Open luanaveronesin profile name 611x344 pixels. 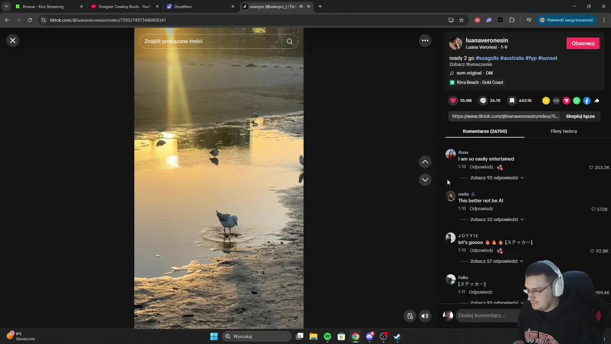487,41
